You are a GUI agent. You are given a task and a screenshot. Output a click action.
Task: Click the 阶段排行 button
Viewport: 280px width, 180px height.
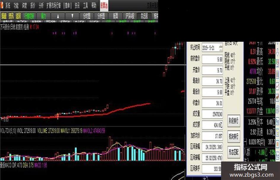coord(234,121)
